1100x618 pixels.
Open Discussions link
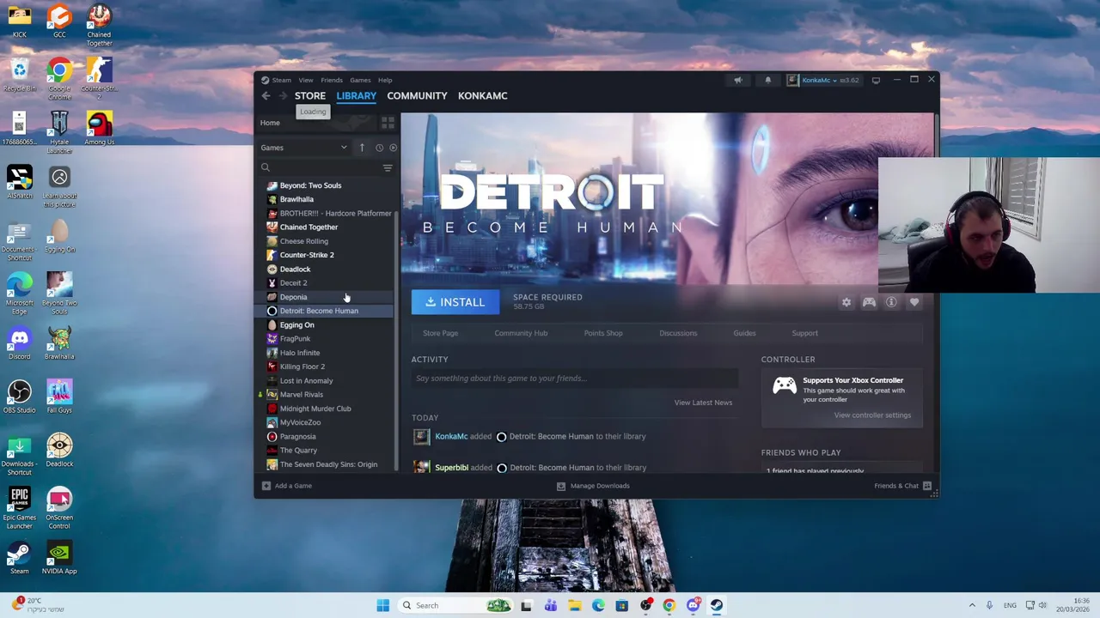click(678, 333)
